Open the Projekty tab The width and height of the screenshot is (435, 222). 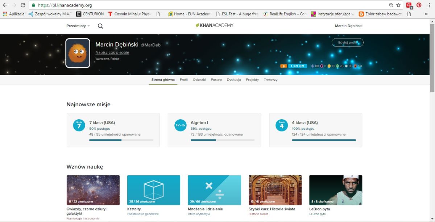point(252,80)
